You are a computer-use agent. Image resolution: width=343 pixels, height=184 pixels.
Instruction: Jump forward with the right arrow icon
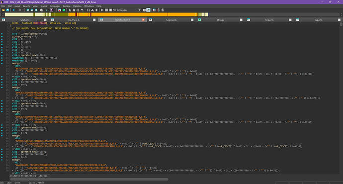(20, 10)
